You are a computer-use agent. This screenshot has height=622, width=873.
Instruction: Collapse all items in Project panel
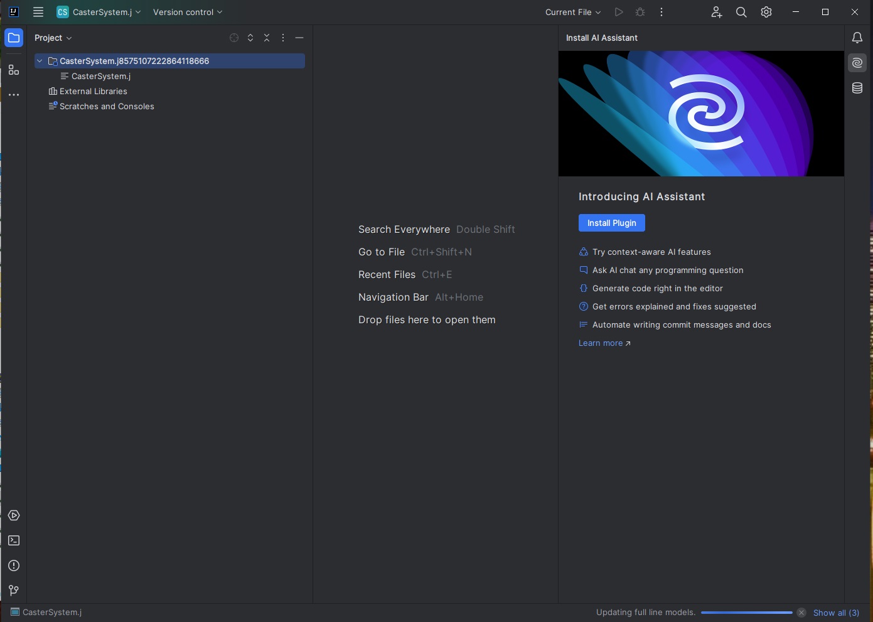pos(267,38)
